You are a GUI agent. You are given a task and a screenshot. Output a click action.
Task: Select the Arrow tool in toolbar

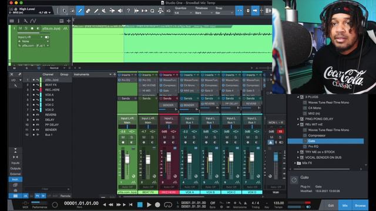[64, 11]
